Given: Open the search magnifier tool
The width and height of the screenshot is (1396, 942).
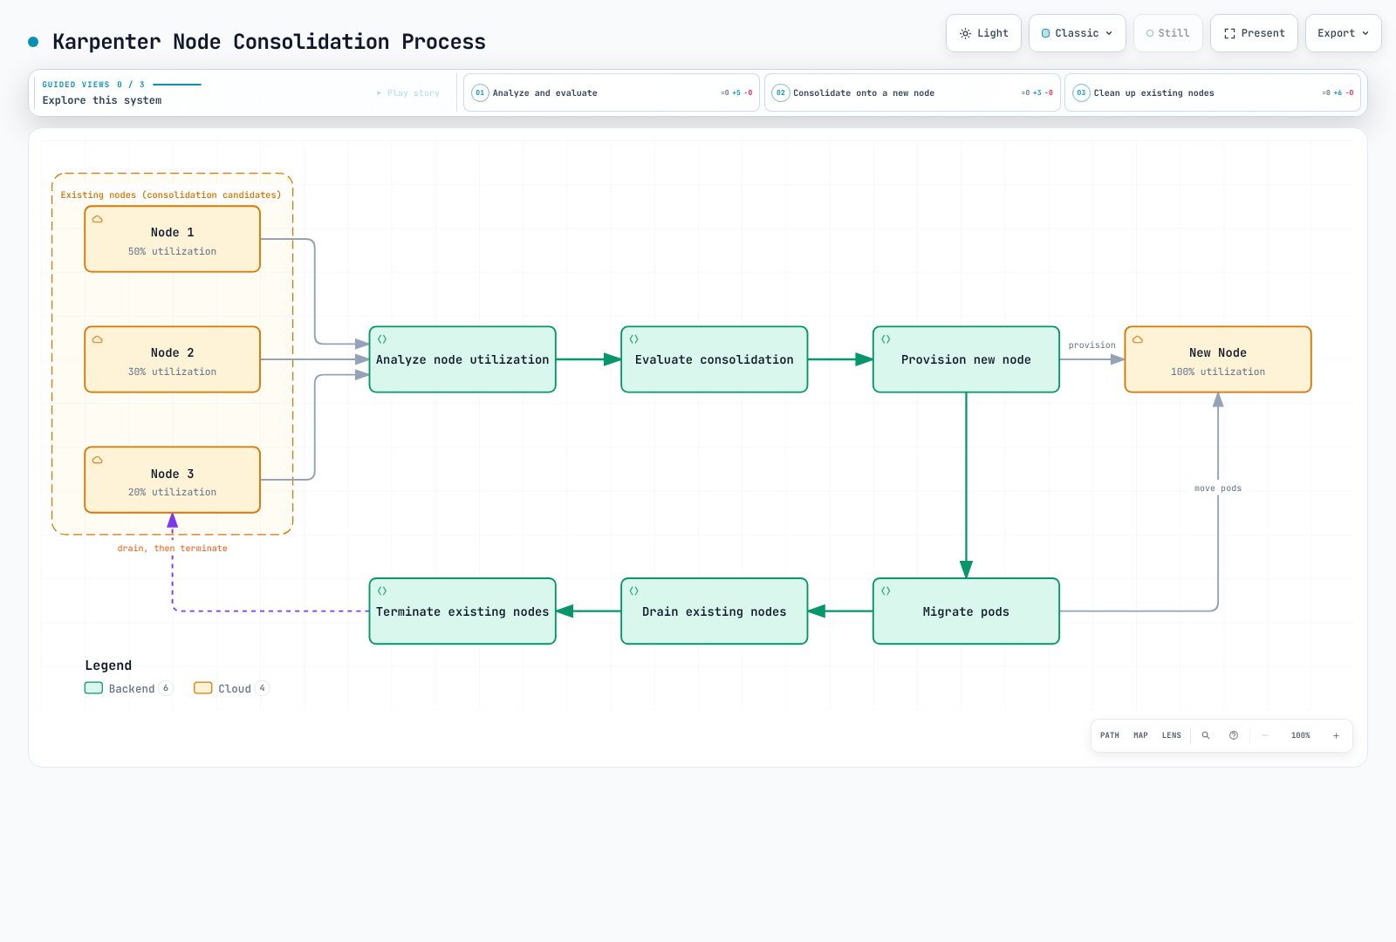Looking at the screenshot, I should click(1206, 735).
